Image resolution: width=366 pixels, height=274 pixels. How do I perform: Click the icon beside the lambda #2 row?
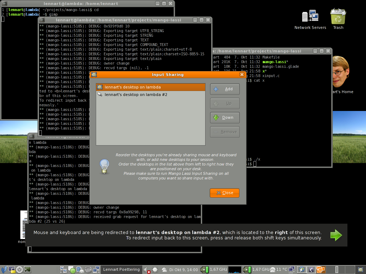tap(100, 94)
